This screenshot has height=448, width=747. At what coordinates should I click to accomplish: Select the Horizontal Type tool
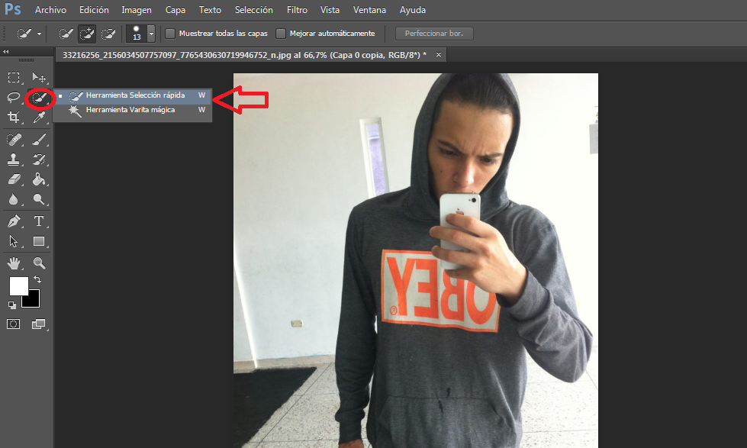pos(39,221)
